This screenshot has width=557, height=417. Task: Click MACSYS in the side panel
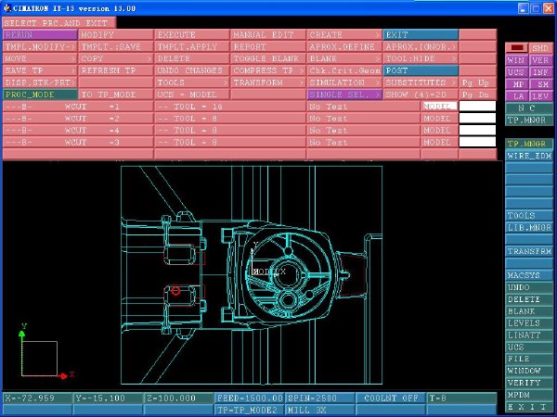pyautogui.click(x=529, y=275)
